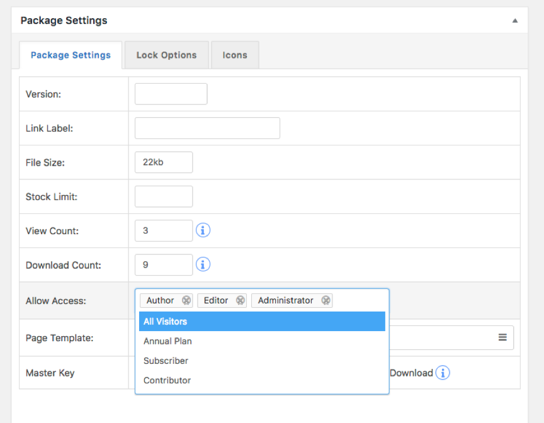The image size is (544, 423).
Task: Click the Stock Limit input box
Action: (164, 196)
